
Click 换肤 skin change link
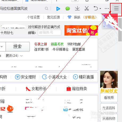[77, 17]
